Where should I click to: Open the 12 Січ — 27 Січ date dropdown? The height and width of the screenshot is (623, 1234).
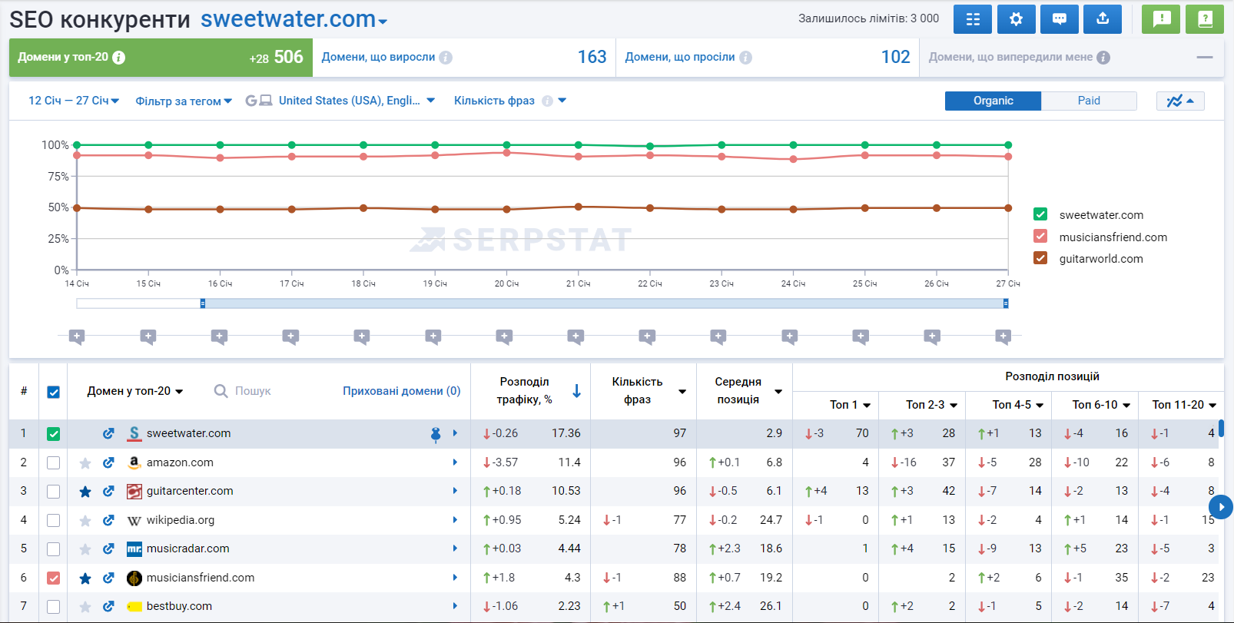[74, 101]
